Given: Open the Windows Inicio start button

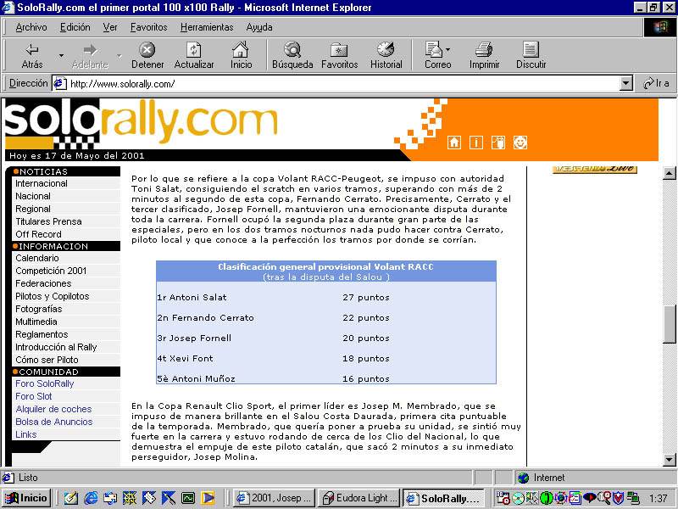Looking at the screenshot, I should coord(27,498).
